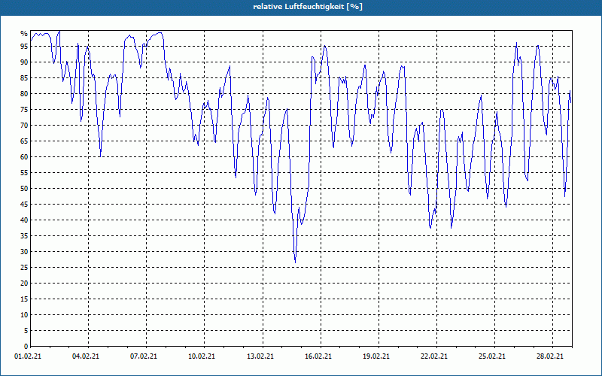Click the y-axis value 25
The image size is (602, 376).
point(24,268)
